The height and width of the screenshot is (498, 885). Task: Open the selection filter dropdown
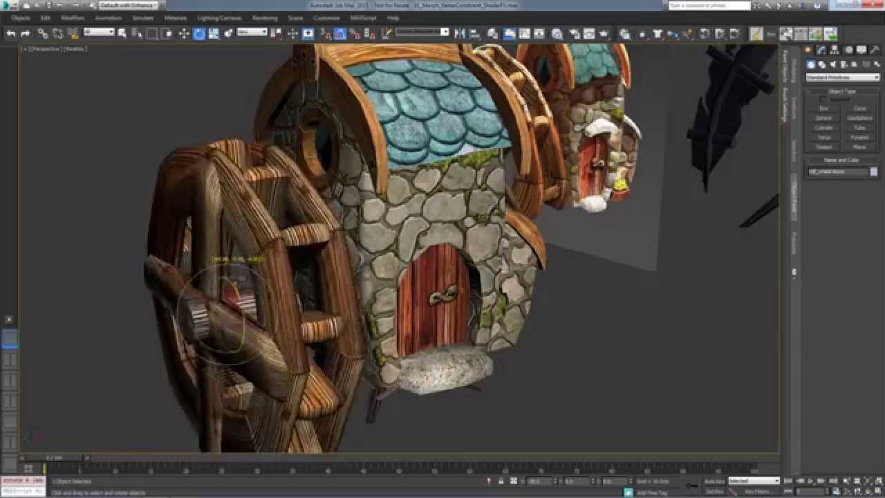[99, 32]
